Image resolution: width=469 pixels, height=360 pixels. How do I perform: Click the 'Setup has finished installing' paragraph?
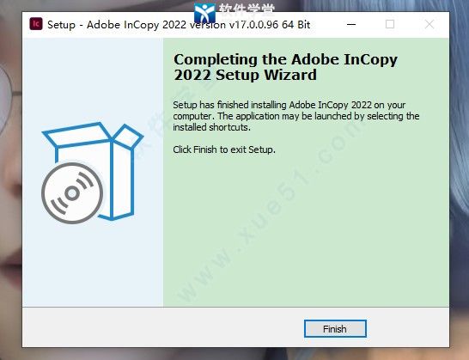click(295, 116)
